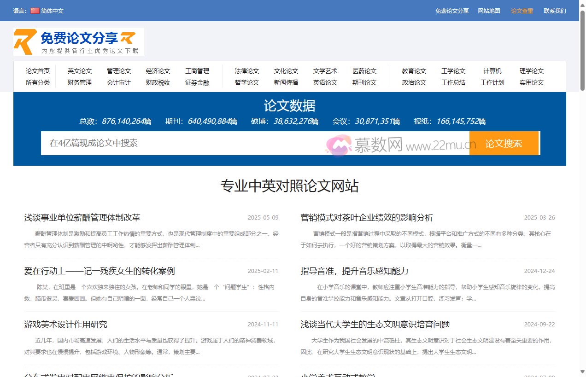
Task: Open 免费论文分享 in the top bar
Action: (x=452, y=11)
